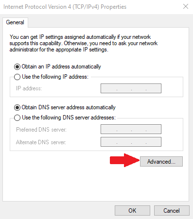The height and width of the screenshot is (219, 193).
Task: Confirm settings with the OK button
Action: 132,210
